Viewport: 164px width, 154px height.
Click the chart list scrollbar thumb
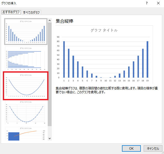[x=50, y=74]
